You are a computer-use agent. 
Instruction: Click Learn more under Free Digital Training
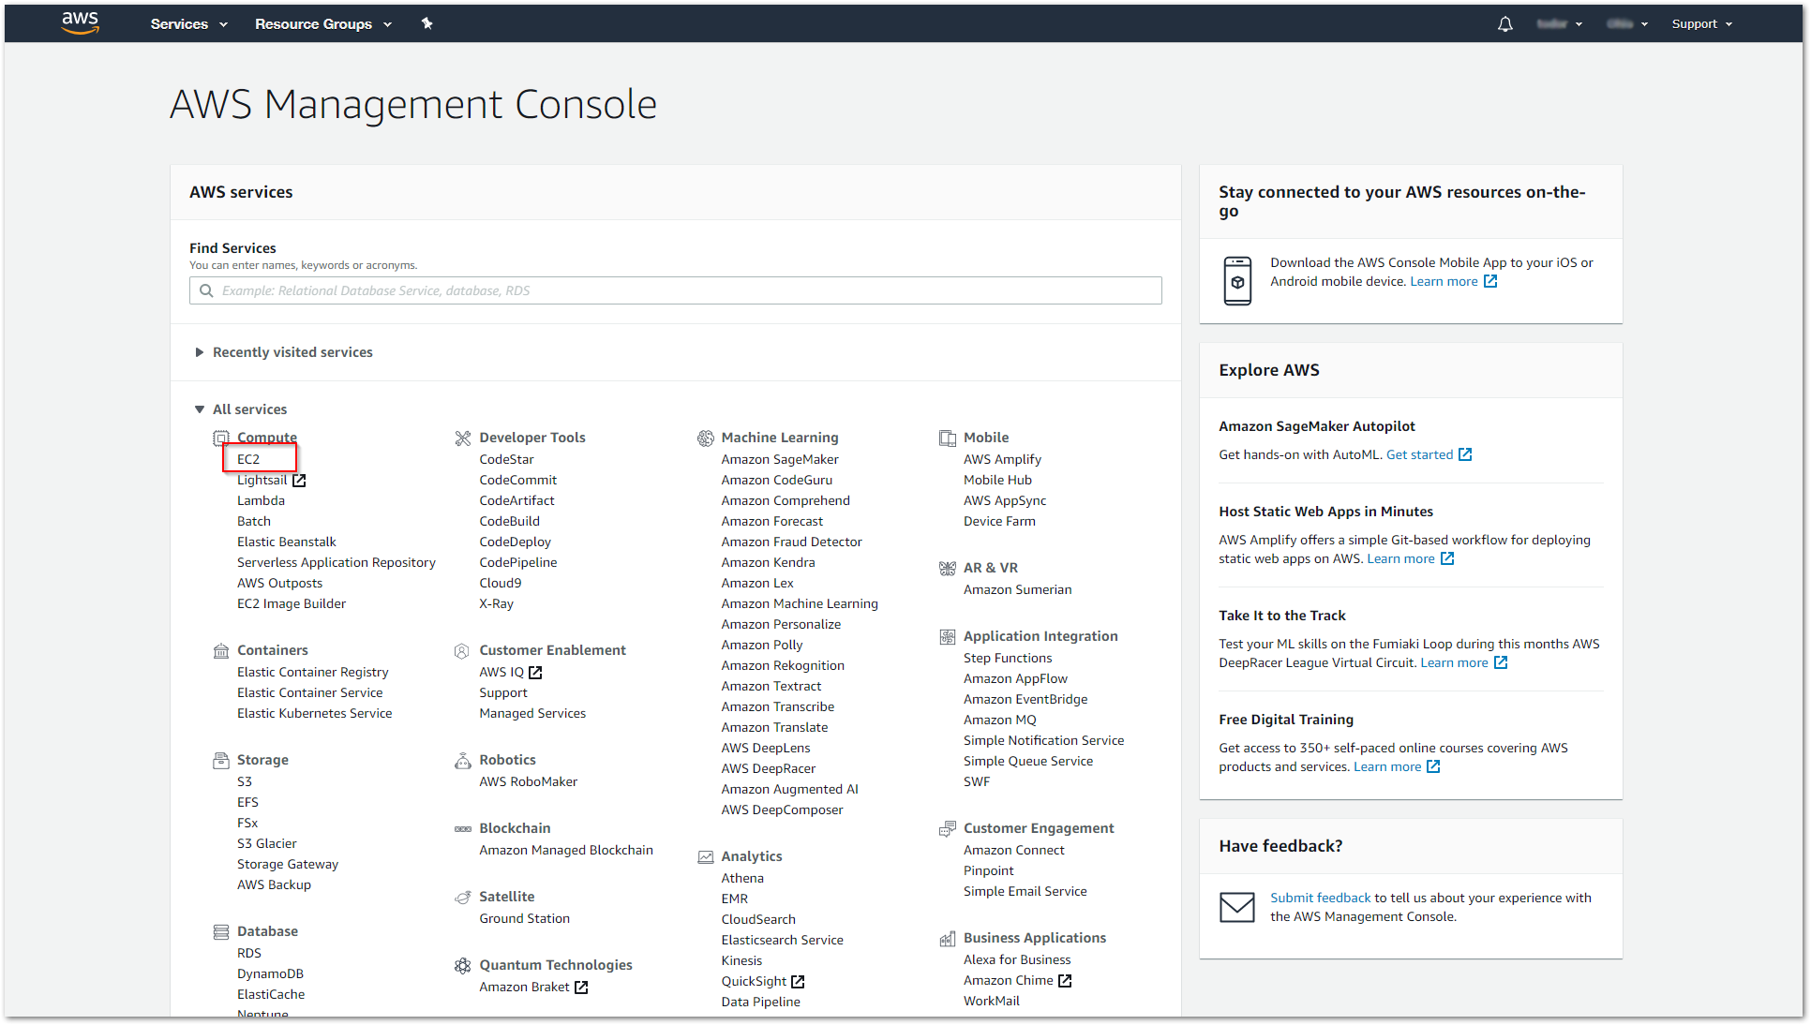click(1387, 766)
